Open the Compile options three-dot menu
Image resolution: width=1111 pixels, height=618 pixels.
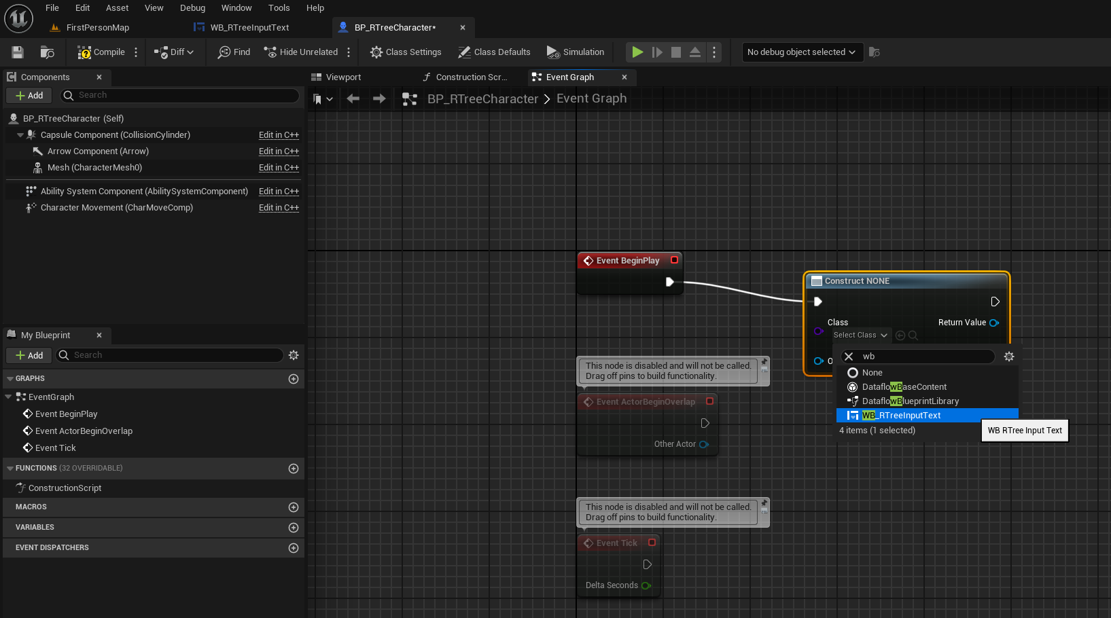[136, 52]
